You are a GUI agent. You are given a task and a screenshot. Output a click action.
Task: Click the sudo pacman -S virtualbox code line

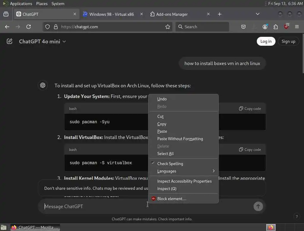[x=101, y=163]
